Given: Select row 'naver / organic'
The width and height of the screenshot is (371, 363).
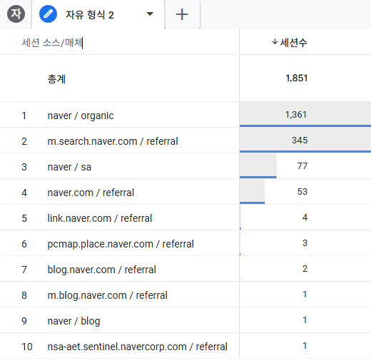Looking at the screenshot, I should [81, 116].
